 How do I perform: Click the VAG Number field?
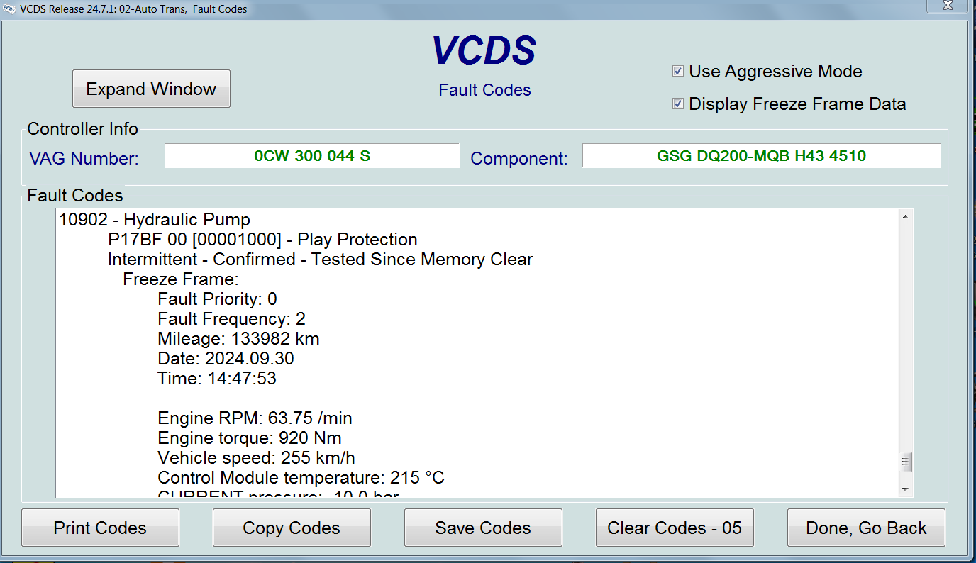(x=312, y=156)
